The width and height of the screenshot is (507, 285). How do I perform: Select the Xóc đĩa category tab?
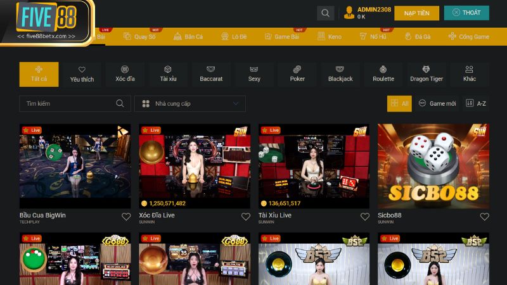coord(125,74)
